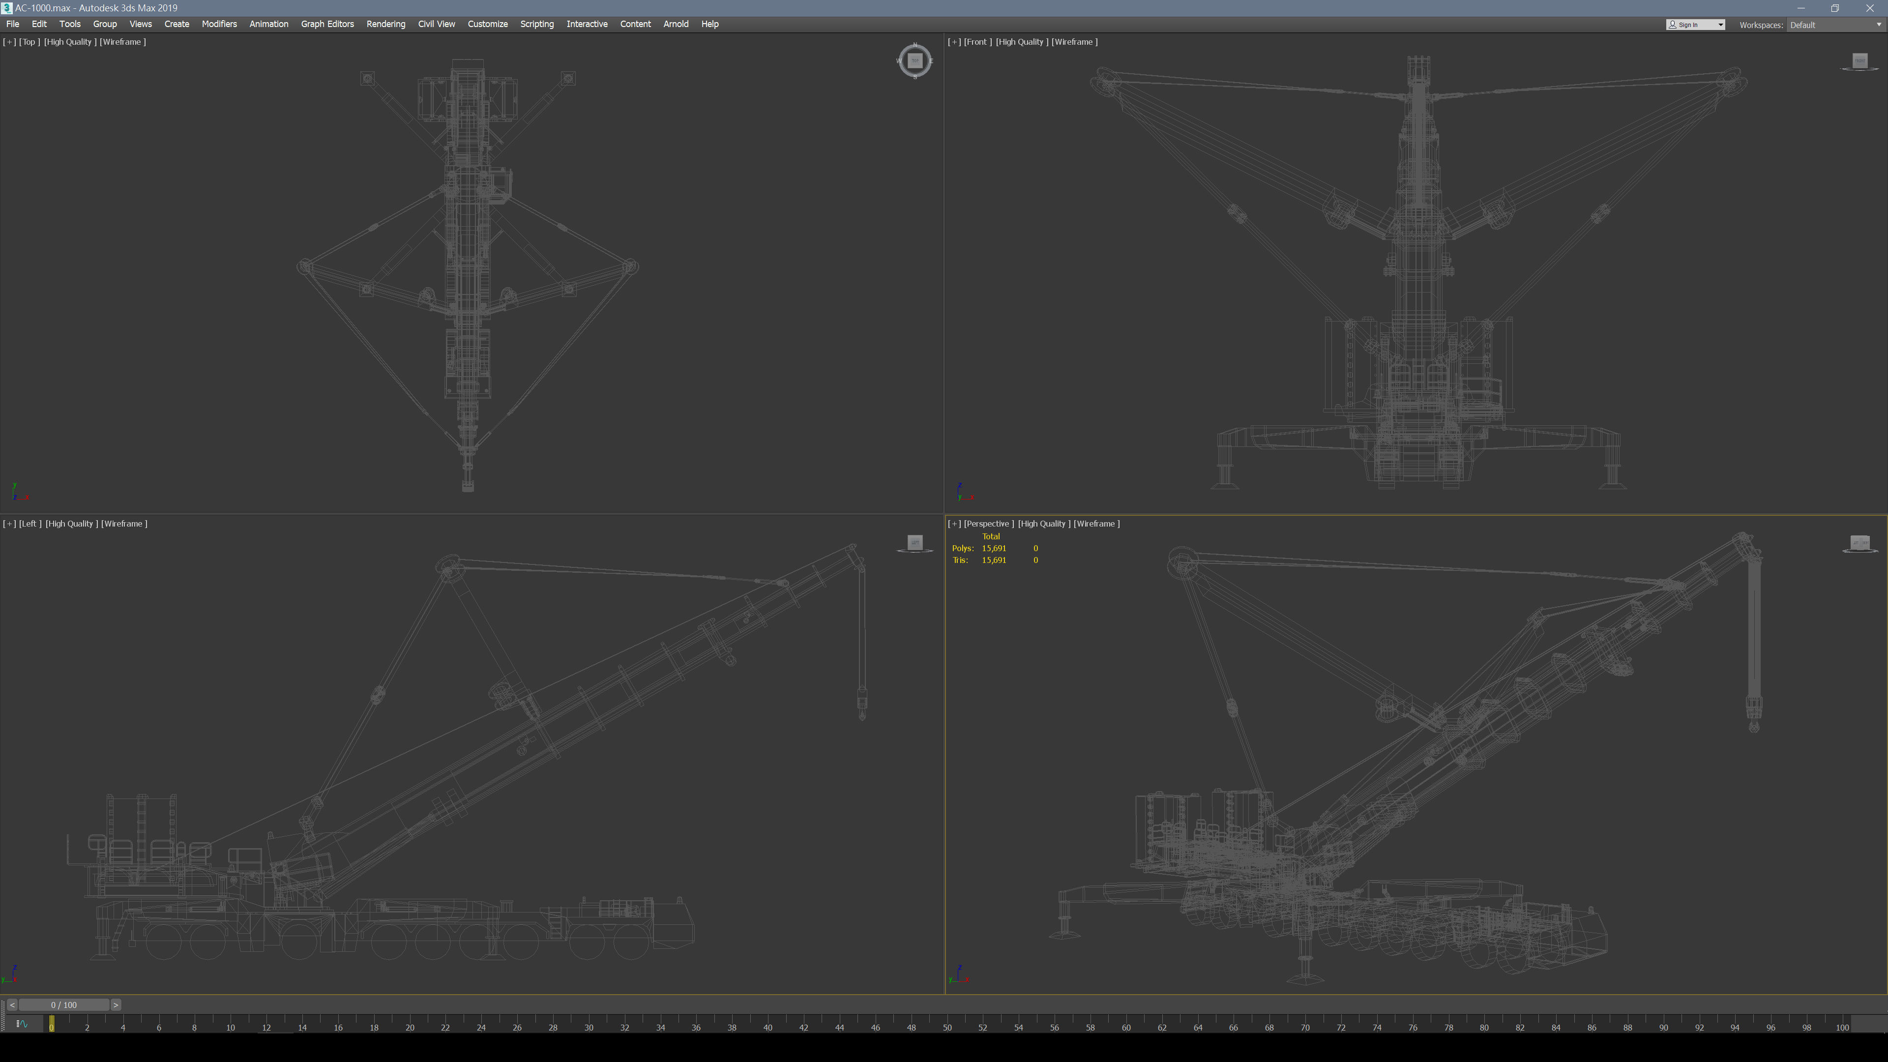Open [High Quality] menu in Left viewport

tap(72, 523)
